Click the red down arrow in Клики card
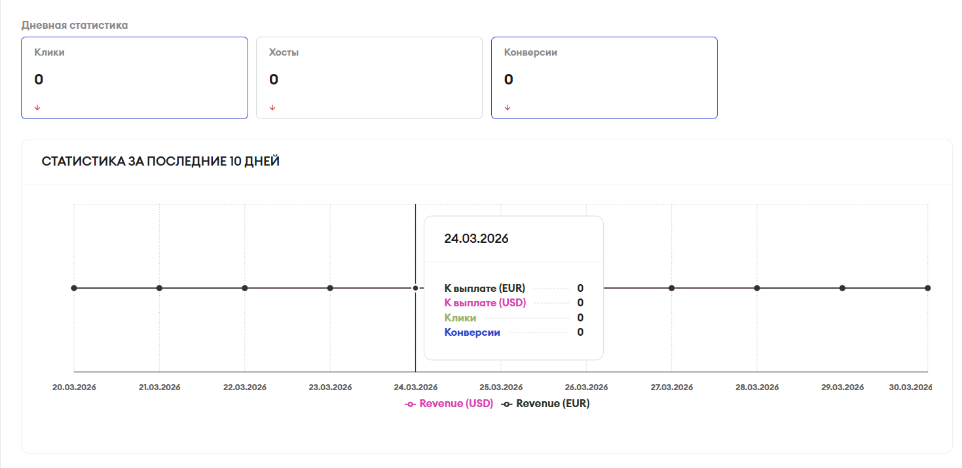The height and width of the screenshot is (468, 962). (x=37, y=107)
